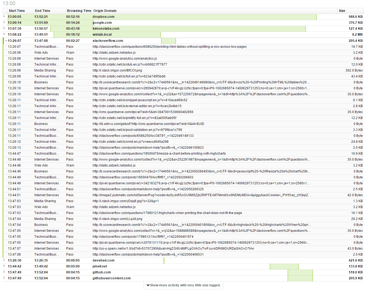Expand the github.com row
369x292 pixels.
4,272
